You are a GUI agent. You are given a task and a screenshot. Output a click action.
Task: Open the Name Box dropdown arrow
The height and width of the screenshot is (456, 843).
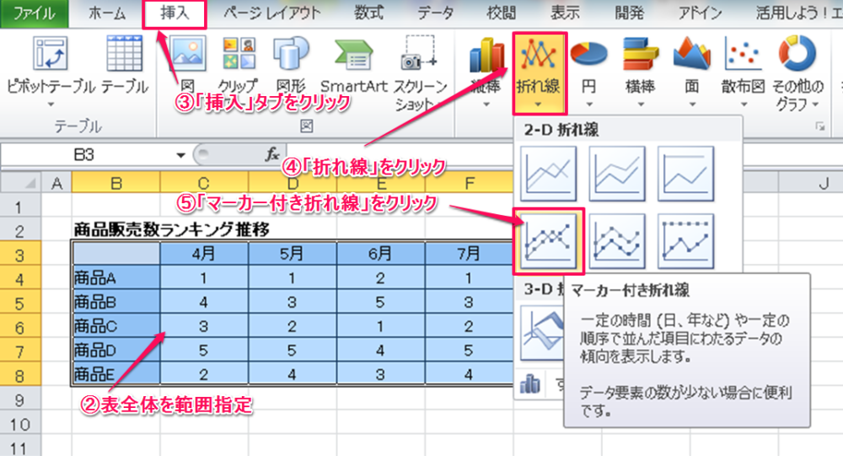pyautogui.click(x=180, y=155)
